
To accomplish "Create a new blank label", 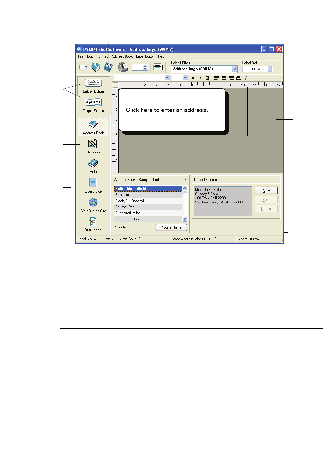I will pyautogui.click(x=83, y=67).
